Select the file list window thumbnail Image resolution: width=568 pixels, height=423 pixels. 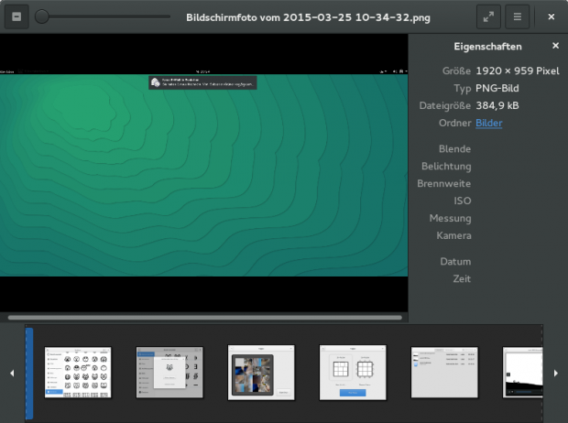tap(444, 373)
